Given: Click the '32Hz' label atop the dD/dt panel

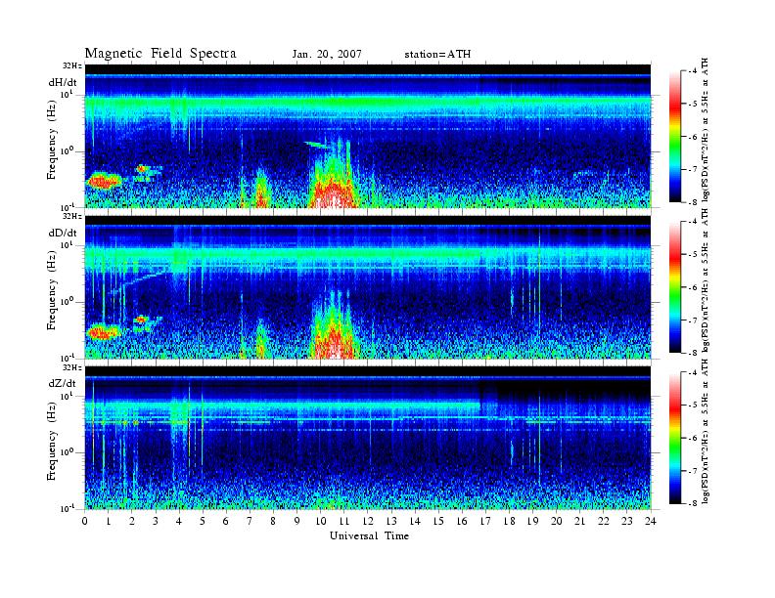Looking at the screenshot, I should [72, 216].
